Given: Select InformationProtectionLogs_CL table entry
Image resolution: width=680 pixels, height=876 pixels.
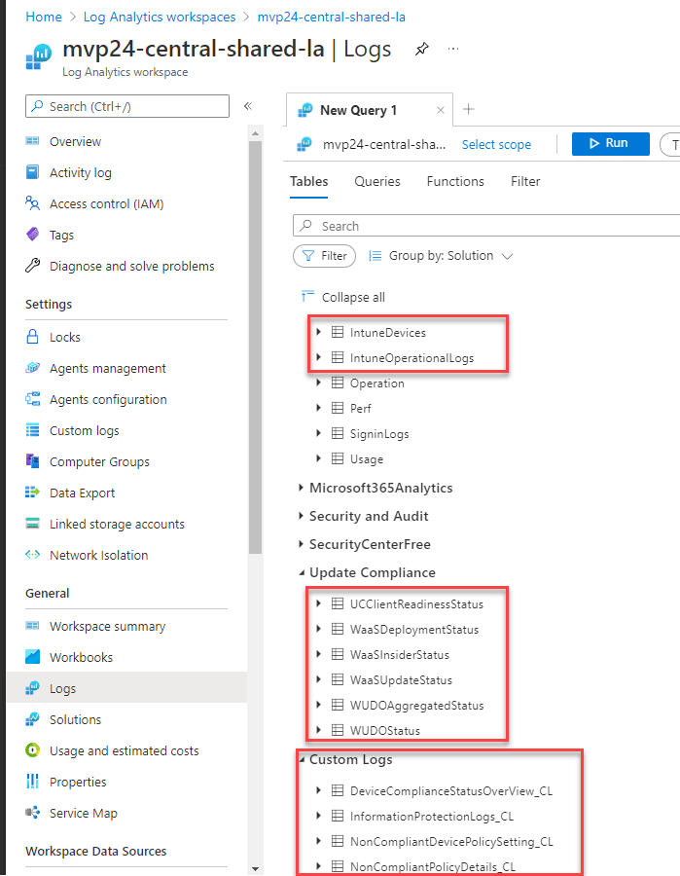Looking at the screenshot, I should (x=432, y=817).
